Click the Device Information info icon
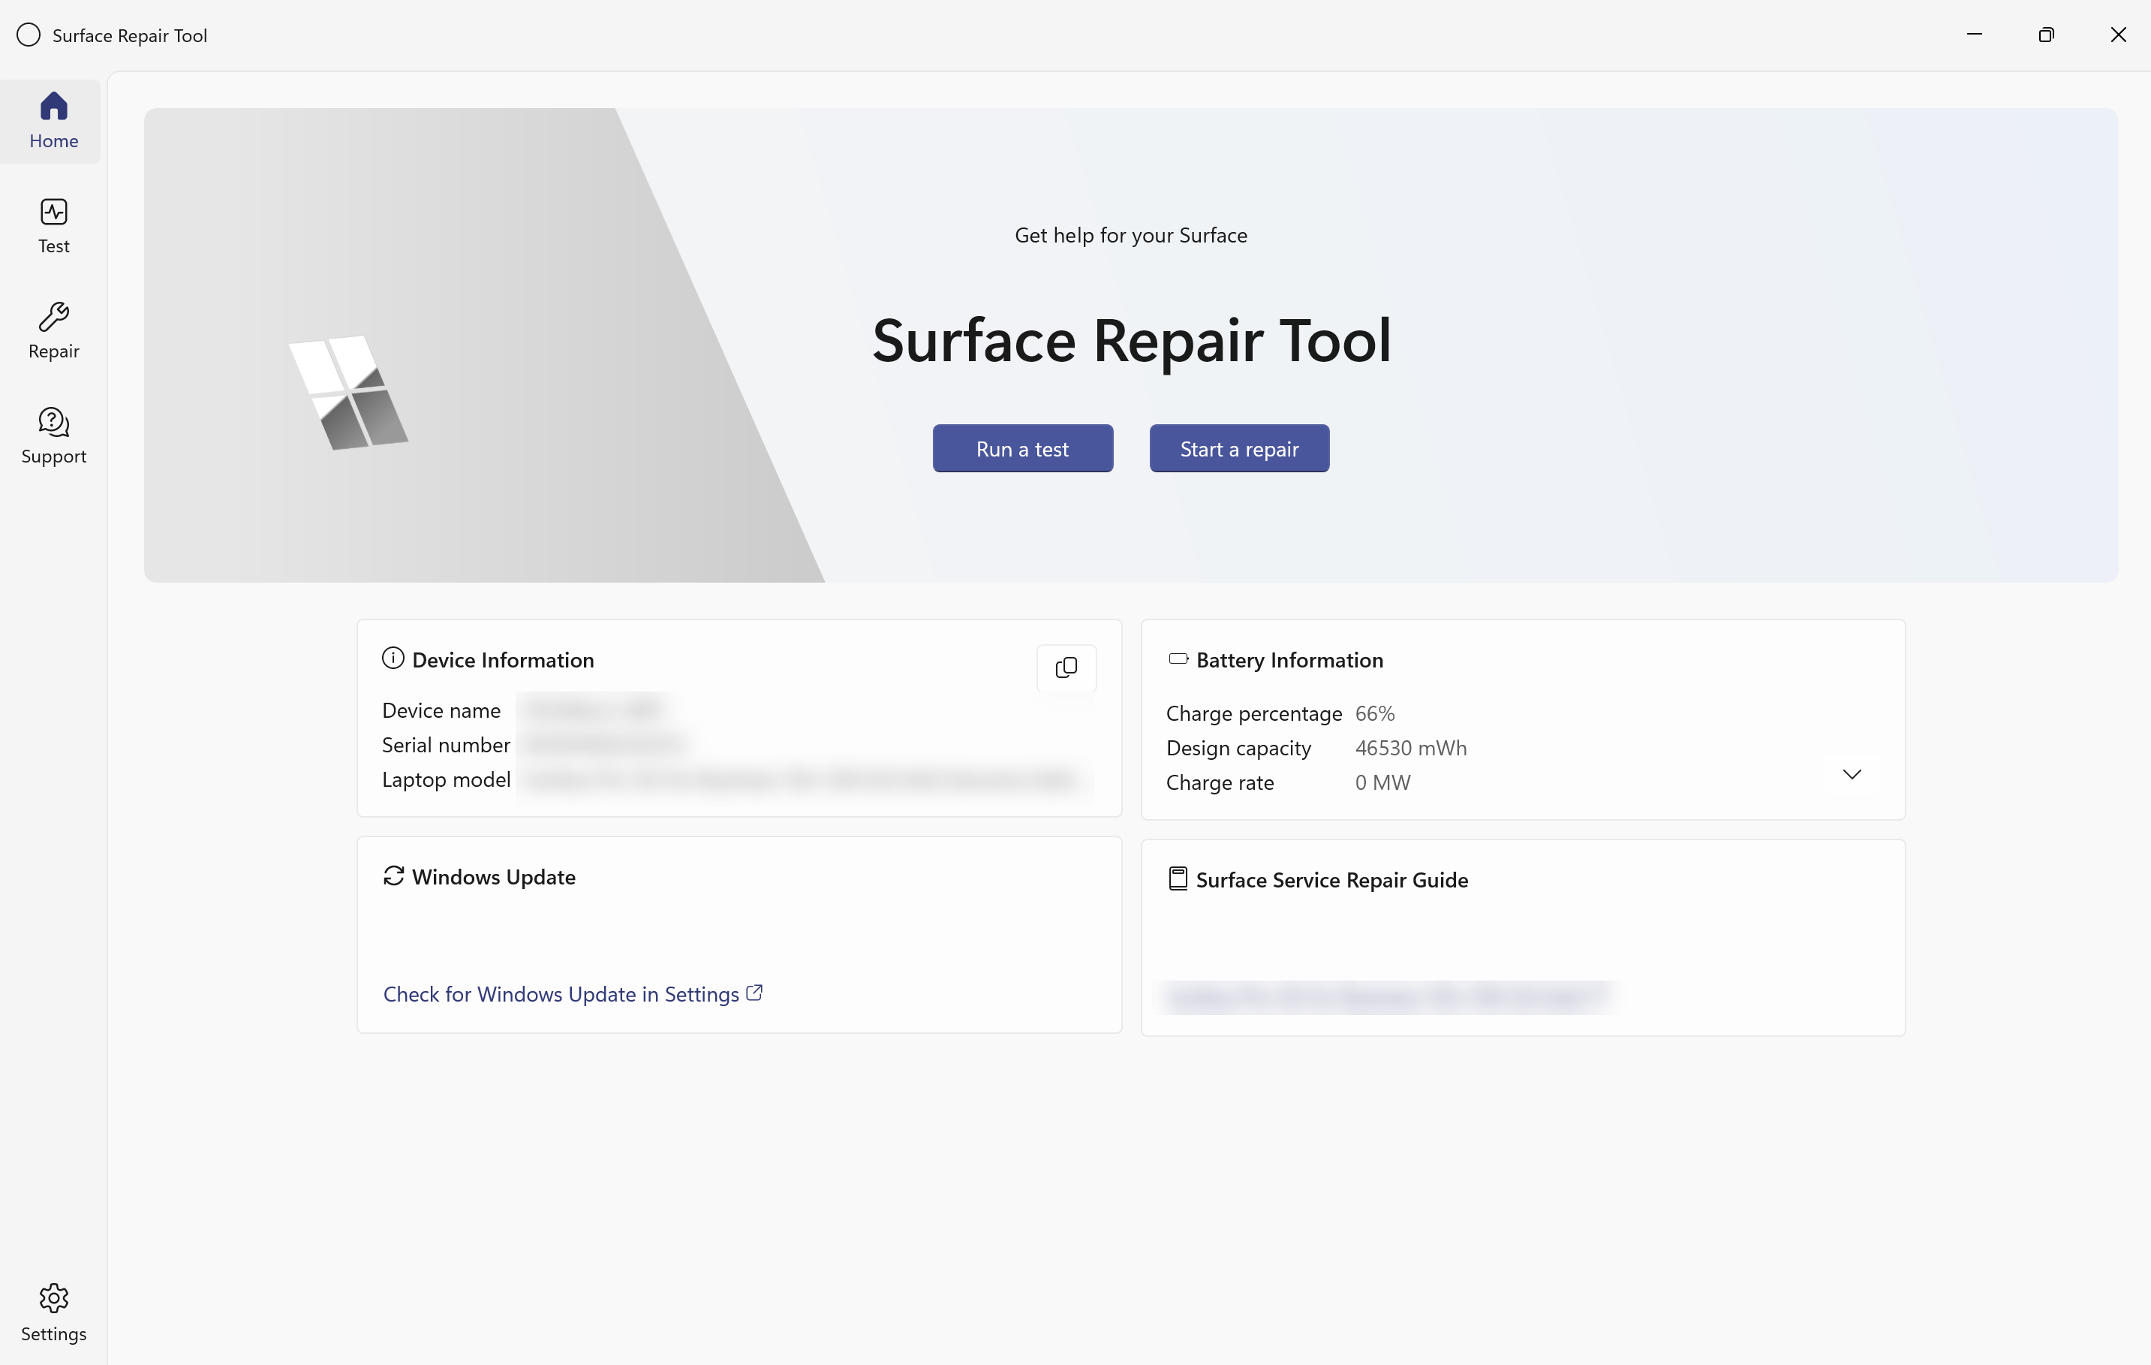 tap(393, 658)
